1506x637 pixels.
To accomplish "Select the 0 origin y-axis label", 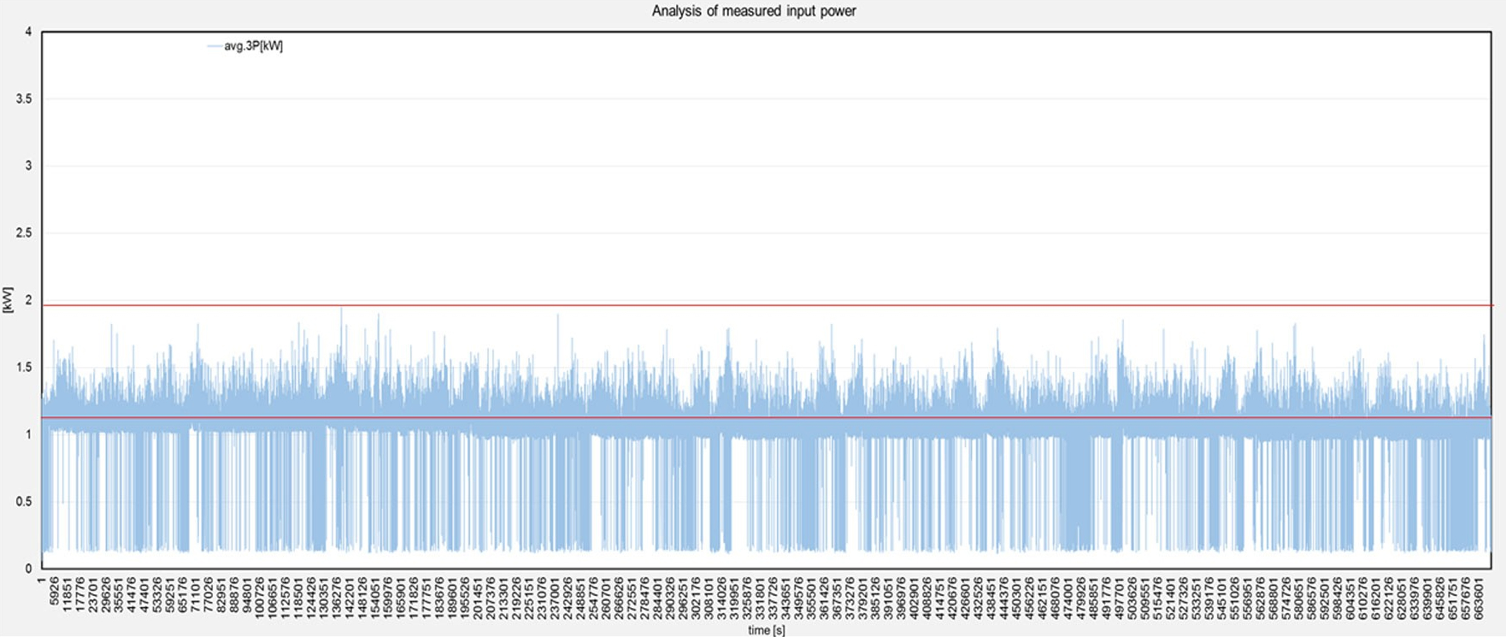I will point(28,569).
